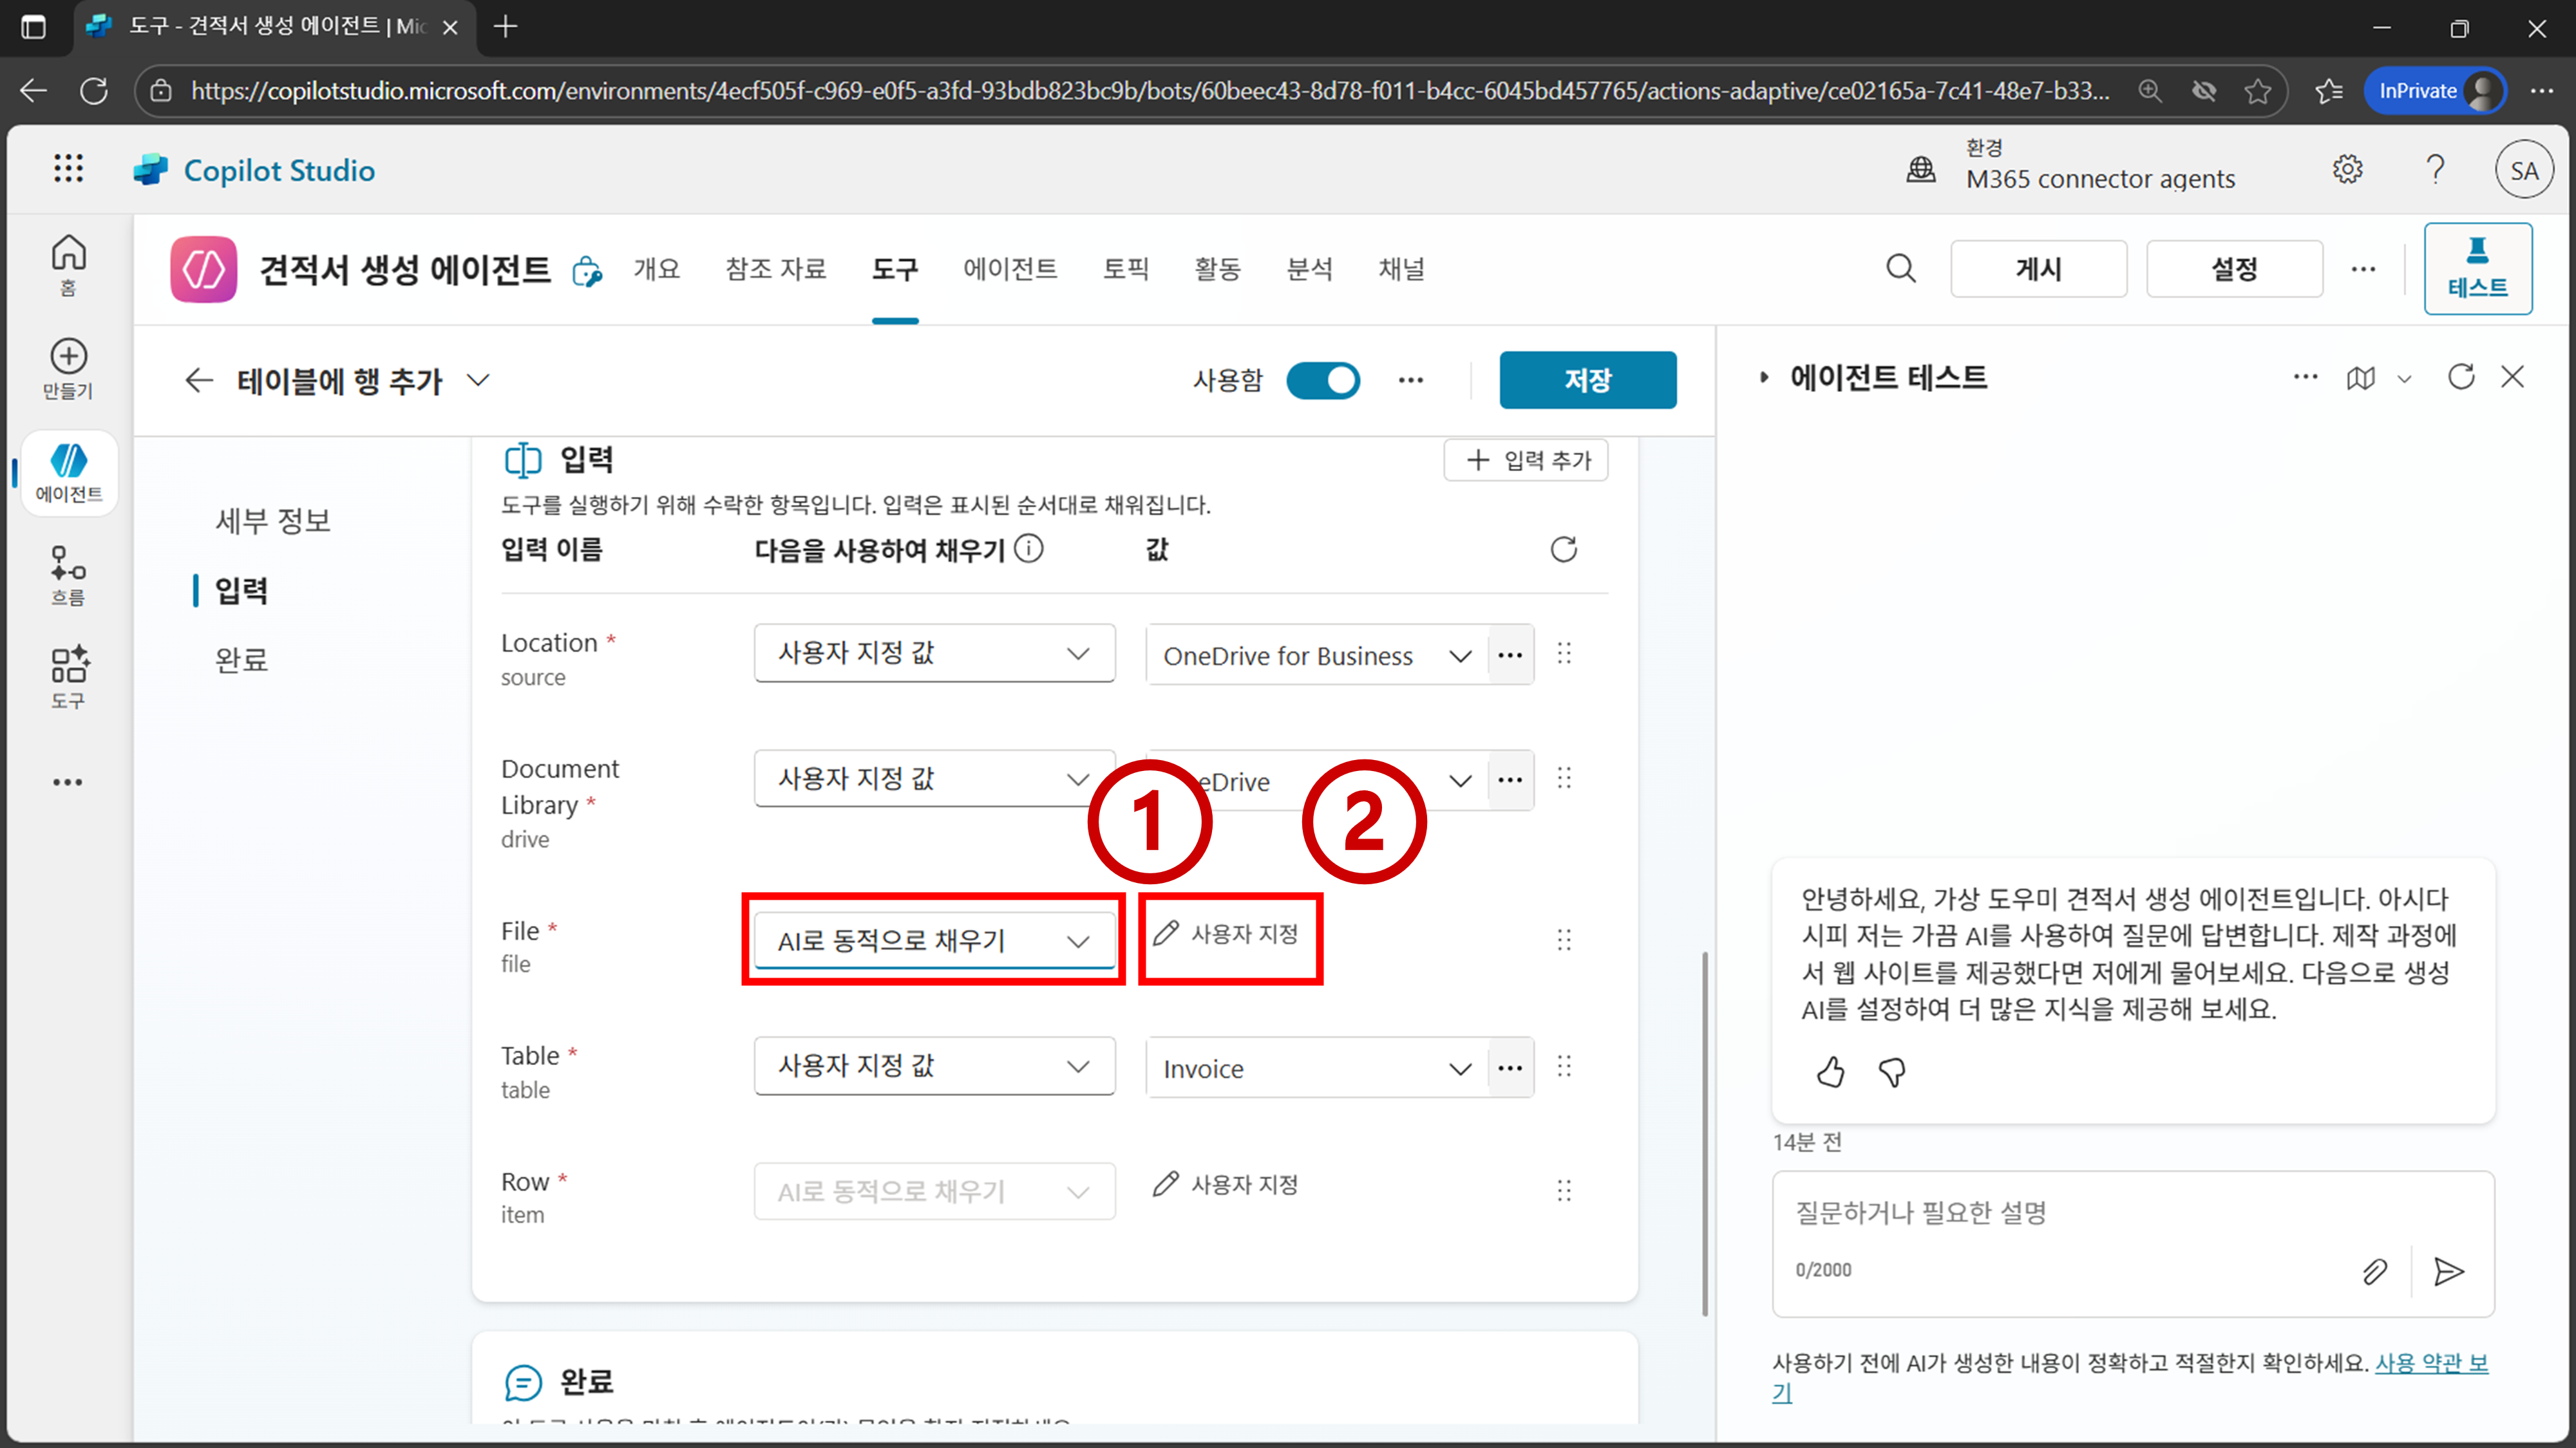Switch to the 토픽 tab
Image resolution: width=2576 pixels, height=1448 pixels.
[x=1126, y=269]
